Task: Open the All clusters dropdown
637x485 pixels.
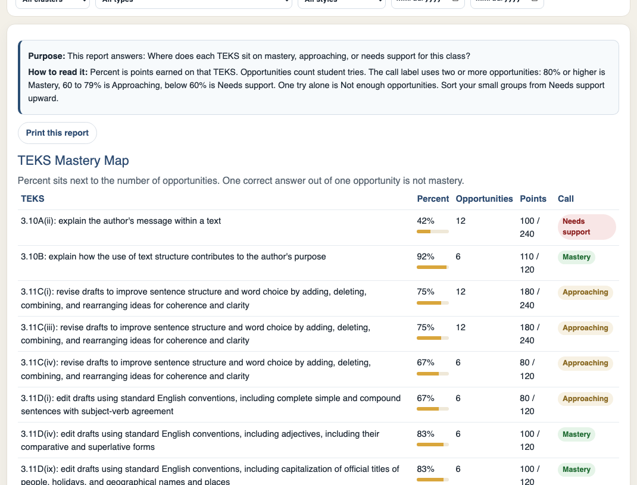Action: pos(52,3)
